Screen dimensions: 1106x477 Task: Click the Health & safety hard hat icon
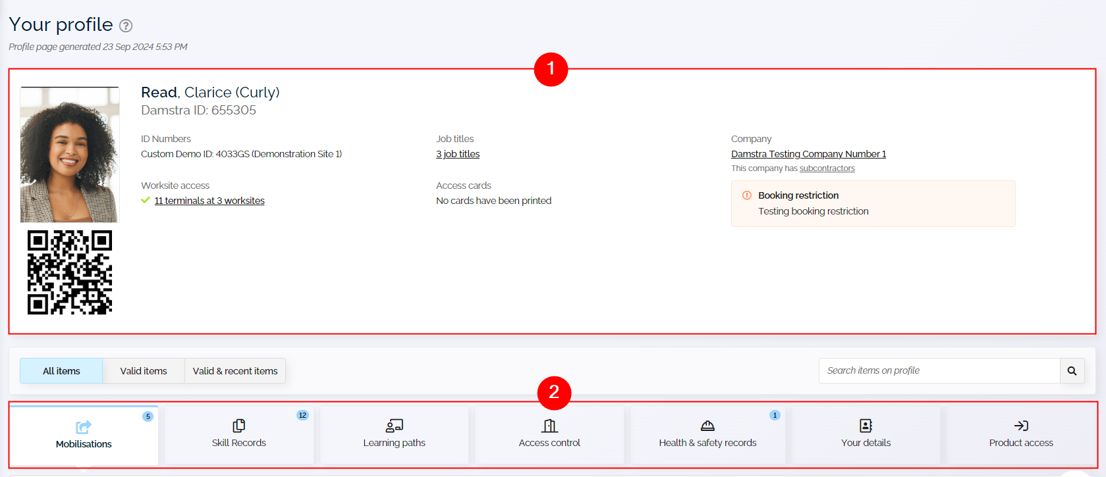pos(707,426)
